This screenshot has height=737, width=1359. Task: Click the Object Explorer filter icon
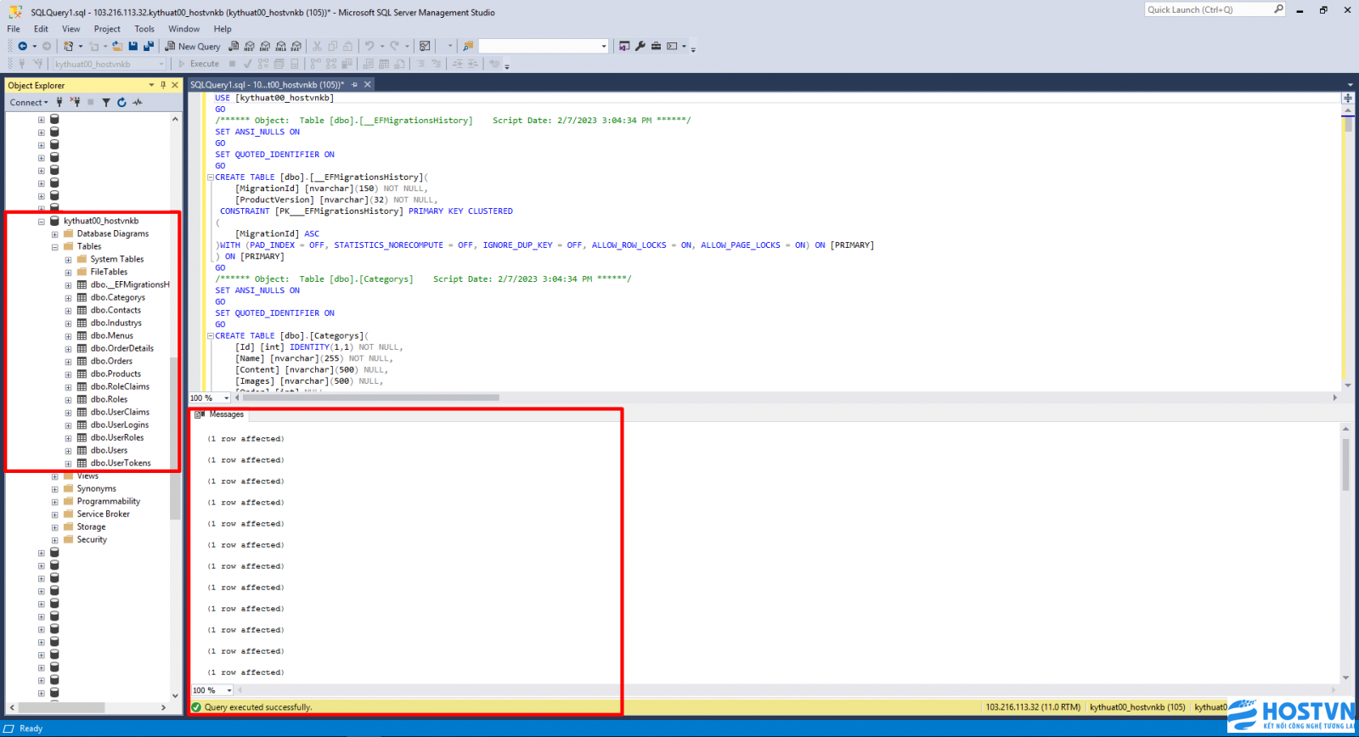[106, 103]
